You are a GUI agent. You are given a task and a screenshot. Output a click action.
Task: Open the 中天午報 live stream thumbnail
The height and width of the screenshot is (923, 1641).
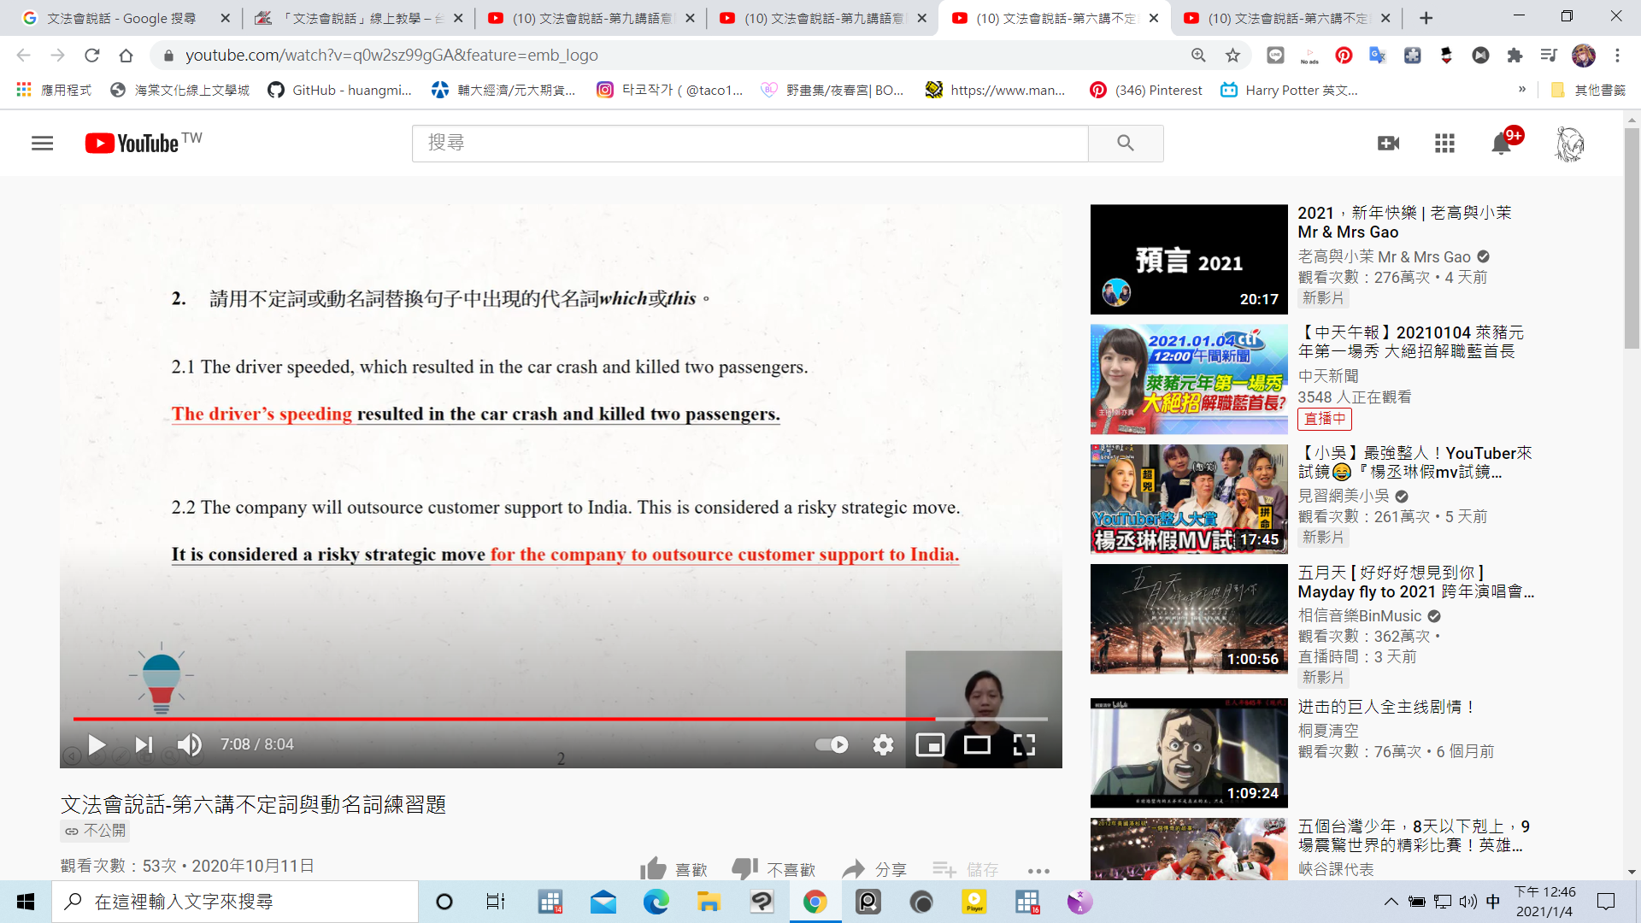coord(1189,379)
